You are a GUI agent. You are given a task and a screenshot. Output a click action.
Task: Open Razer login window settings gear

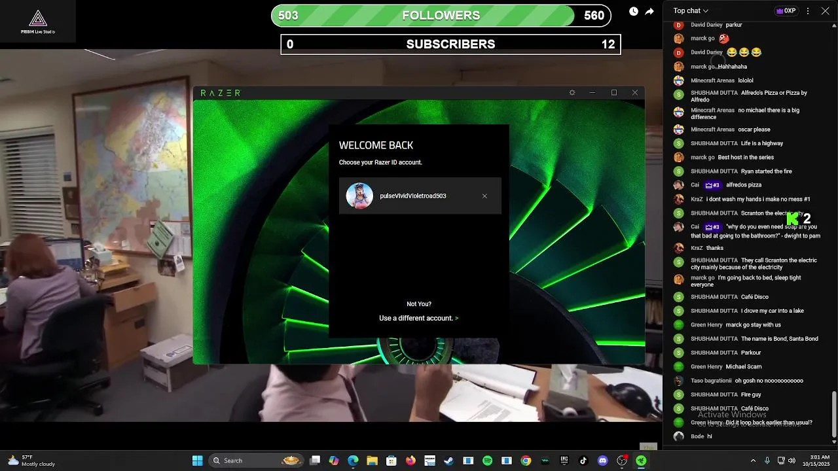tap(572, 93)
